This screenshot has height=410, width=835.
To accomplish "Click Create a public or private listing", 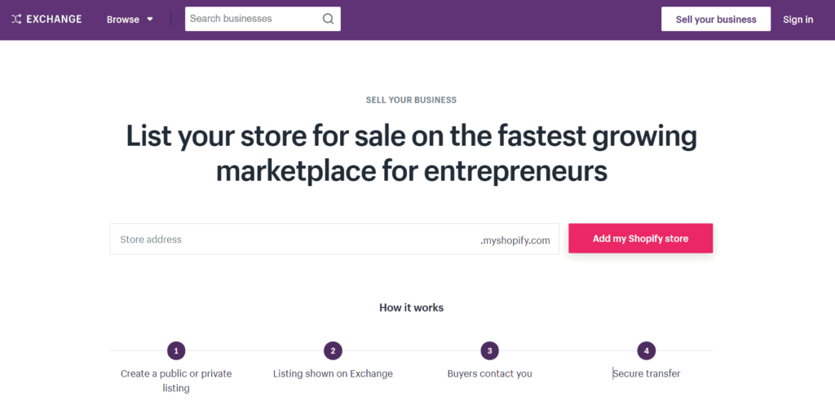I will coord(176,381).
